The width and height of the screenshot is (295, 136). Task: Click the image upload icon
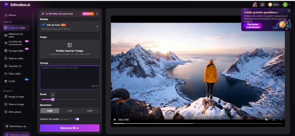pos(70,45)
